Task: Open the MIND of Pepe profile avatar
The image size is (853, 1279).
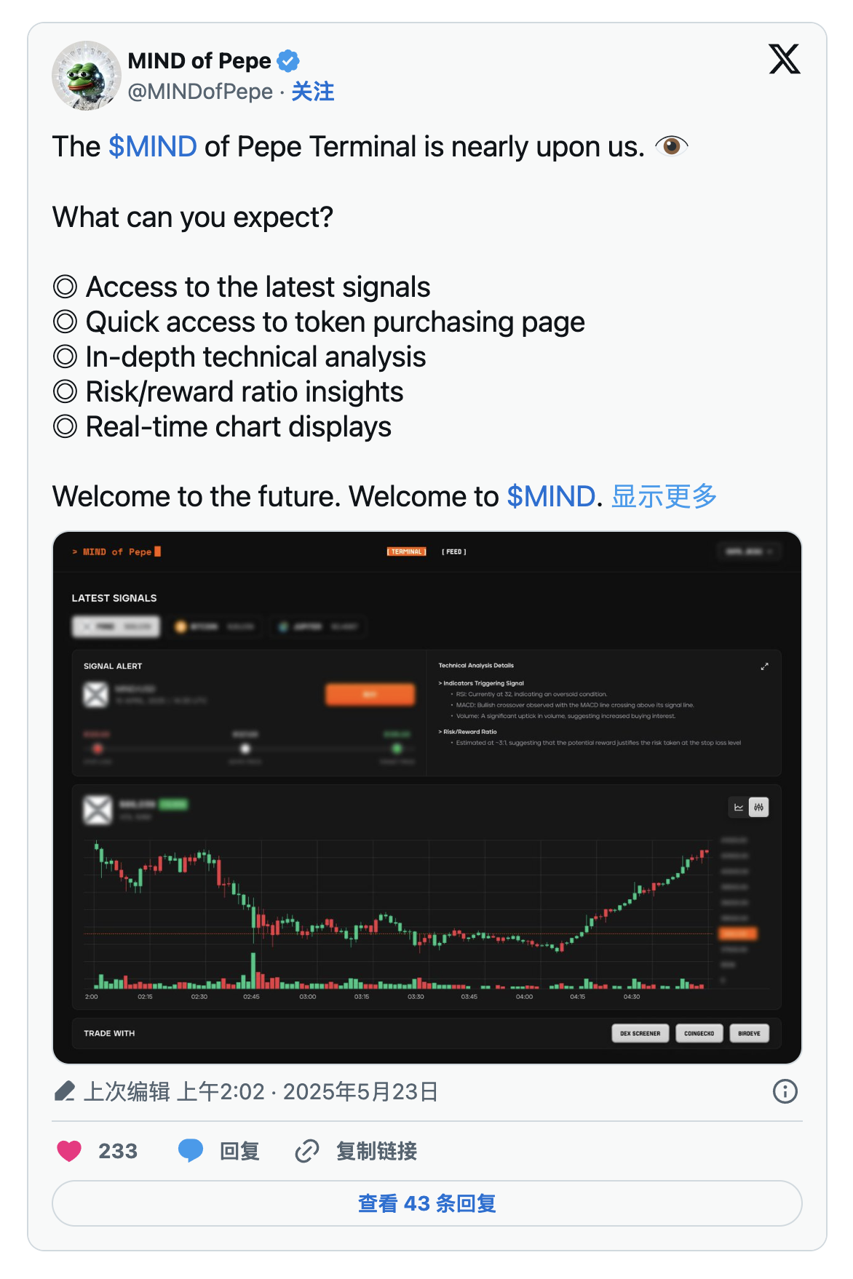Action: (x=87, y=76)
